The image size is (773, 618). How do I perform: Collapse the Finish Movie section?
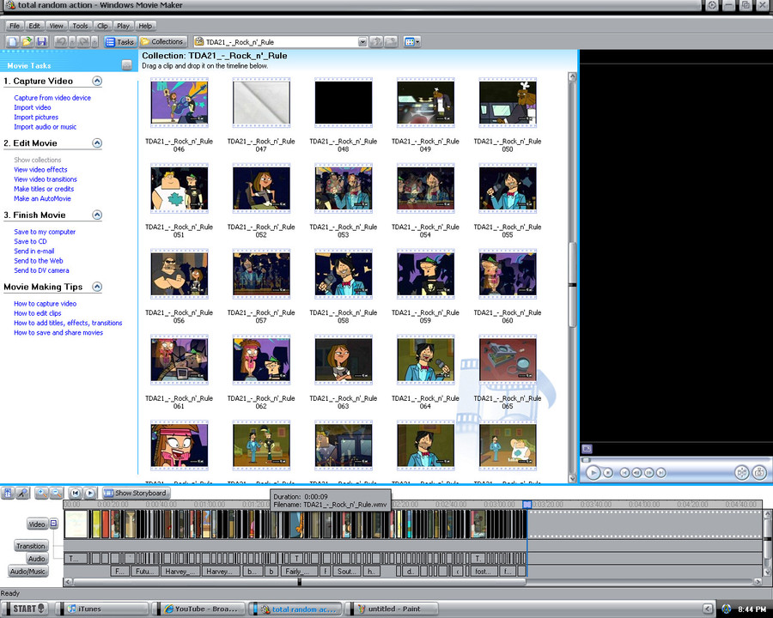pos(97,215)
